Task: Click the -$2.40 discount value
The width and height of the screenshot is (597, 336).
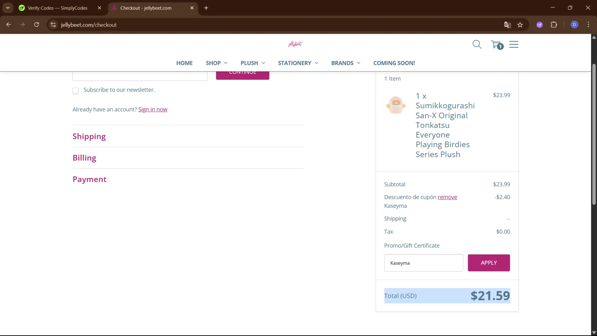Action: pos(502,197)
